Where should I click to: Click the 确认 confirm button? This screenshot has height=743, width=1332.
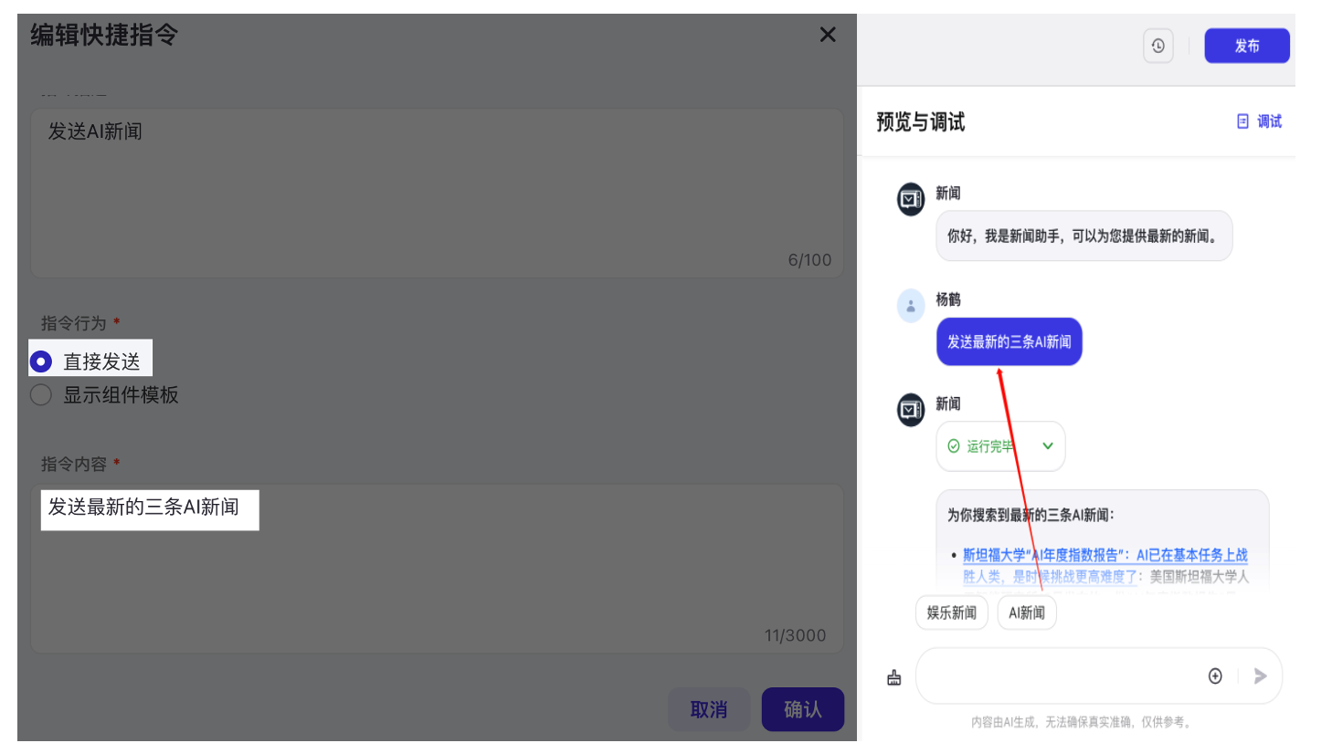[x=803, y=709]
